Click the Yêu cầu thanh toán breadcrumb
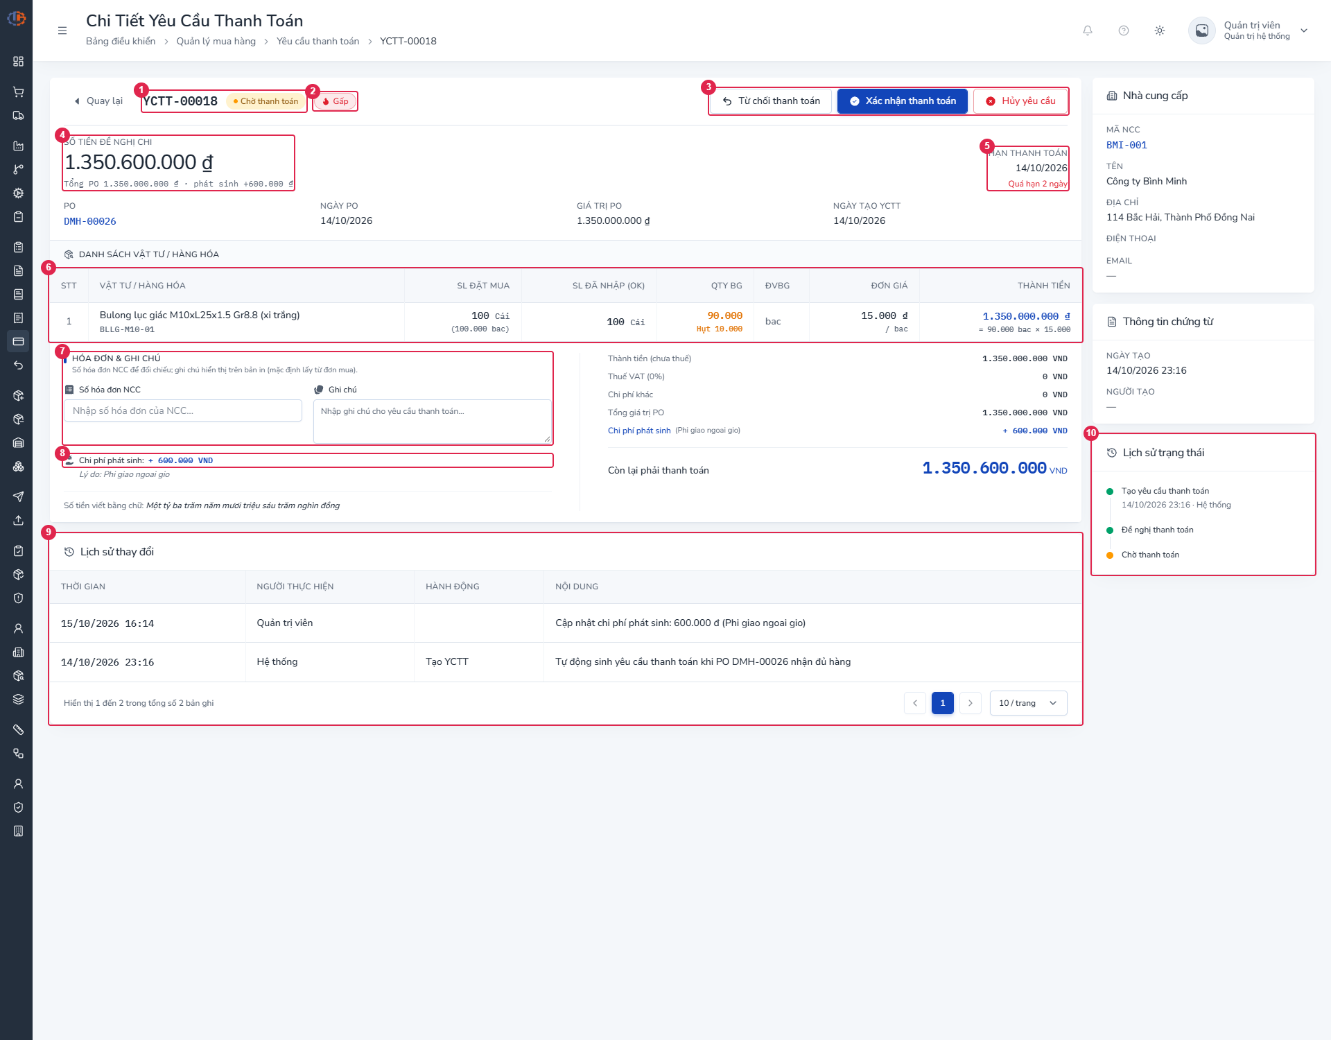The image size is (1331, 1040). (x=317, y=41)
